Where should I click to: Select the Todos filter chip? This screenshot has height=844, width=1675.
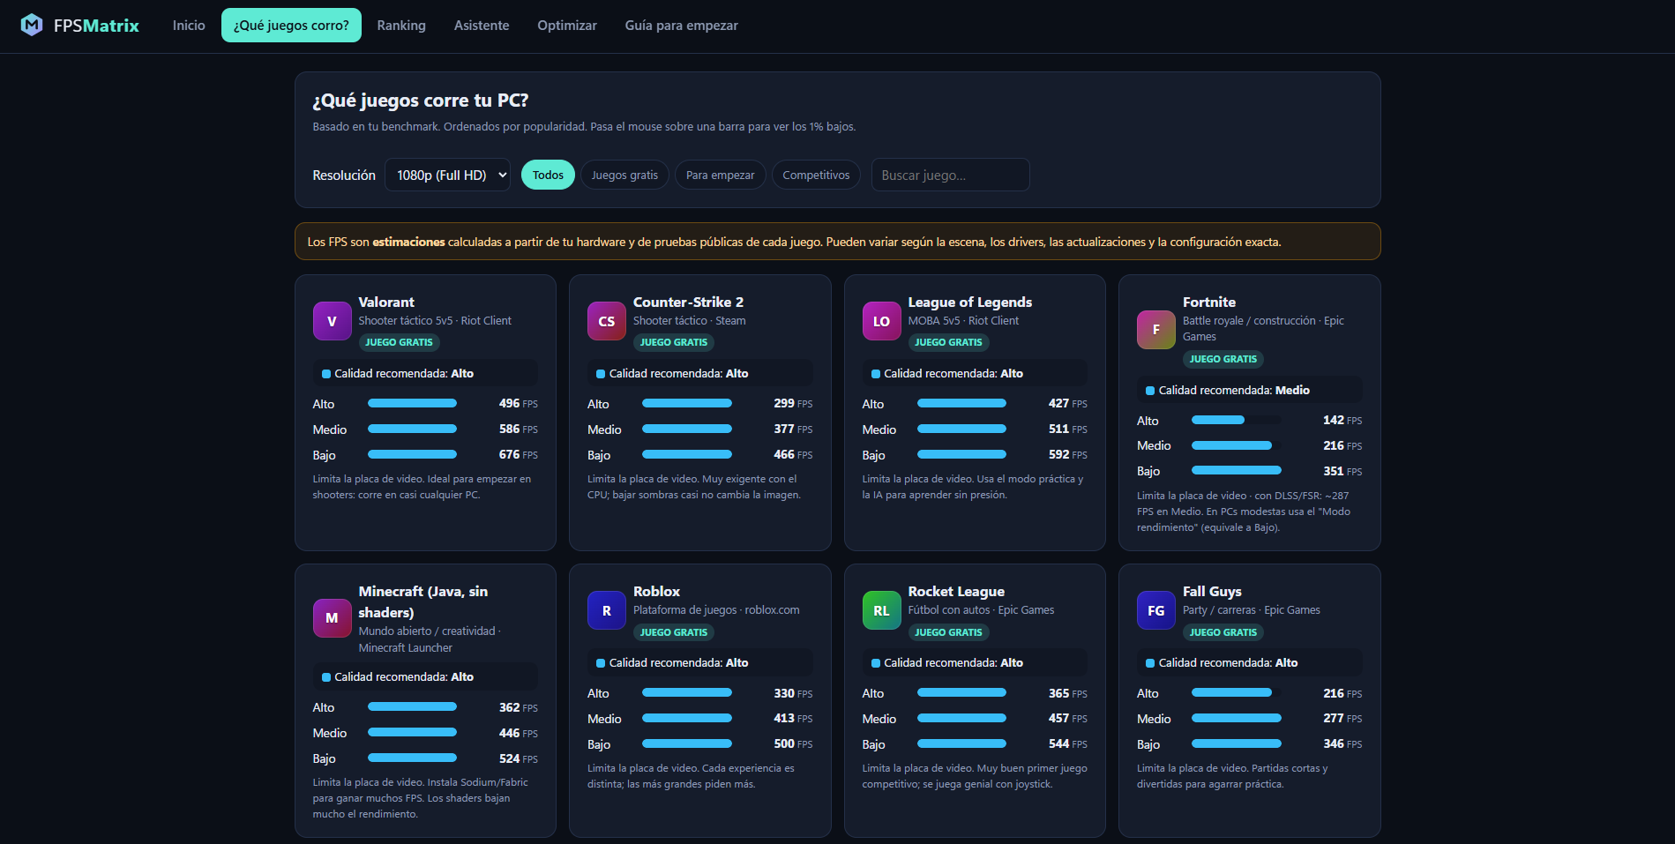click(548, 175)
